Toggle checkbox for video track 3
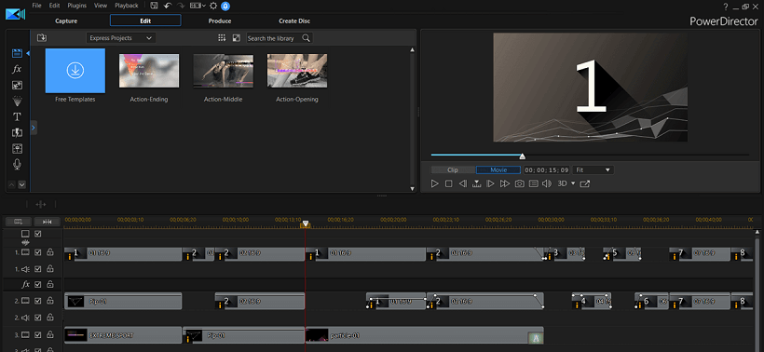This screenshot has width=764, height=352. (38, 335)
